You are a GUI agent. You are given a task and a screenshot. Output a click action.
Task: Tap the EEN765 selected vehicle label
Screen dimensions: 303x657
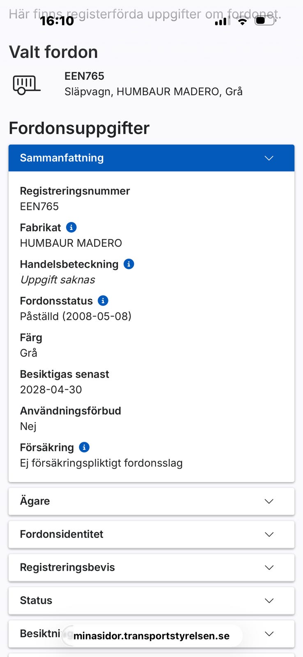(x=84, y=76)
